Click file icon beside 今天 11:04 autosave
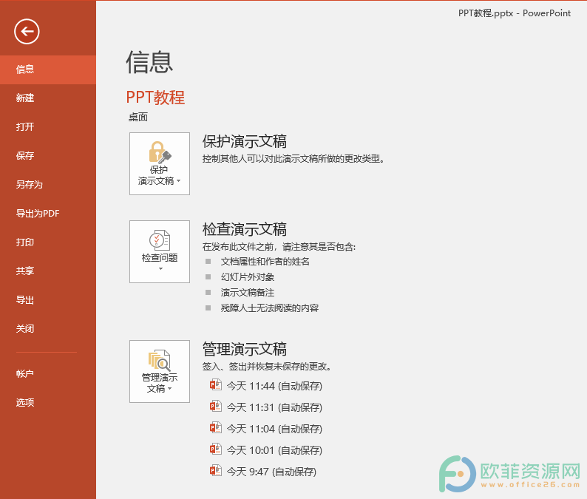 point(216,427)
